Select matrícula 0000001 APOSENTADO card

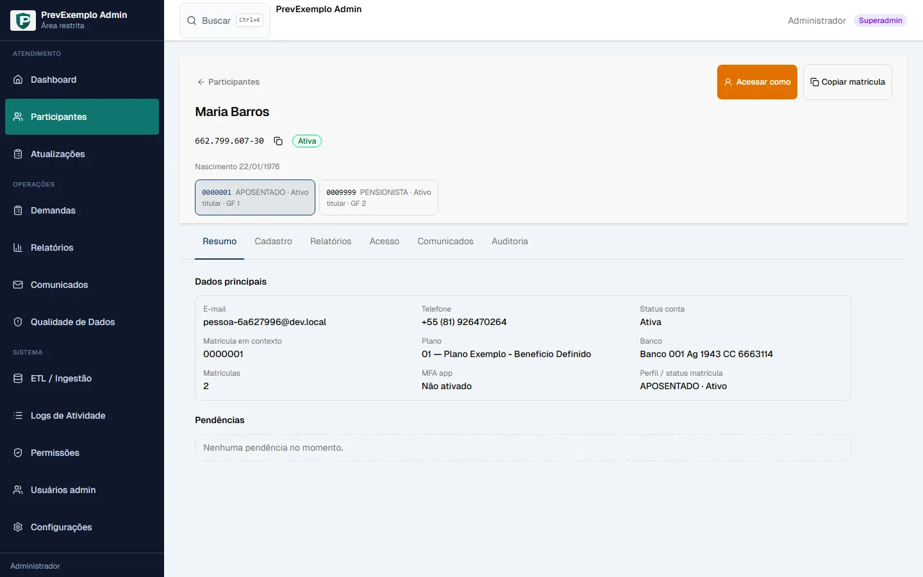click(255, 197)
